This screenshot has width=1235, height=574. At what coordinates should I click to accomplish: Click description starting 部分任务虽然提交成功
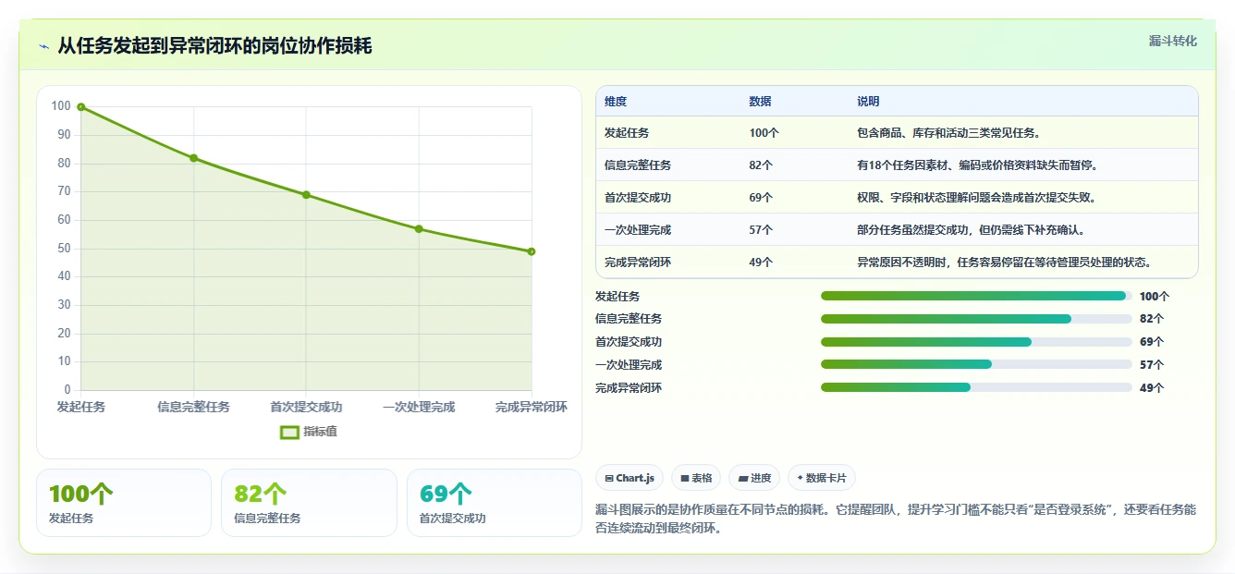pyautogui.click(x=971, y=230)
